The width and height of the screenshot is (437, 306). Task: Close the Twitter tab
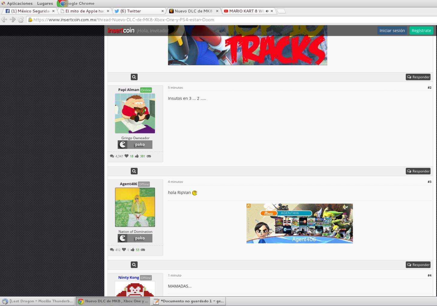click(x=162, y=11)
